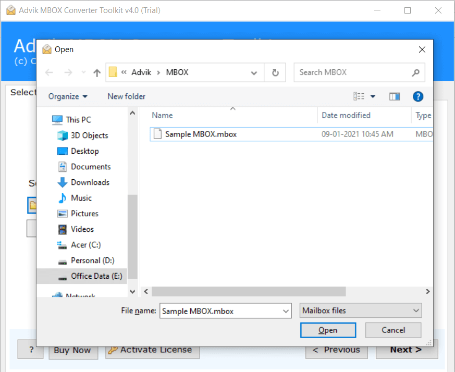455x372 pixels.
Task: Click the Documents icon in tree
Action: (63, 167)
